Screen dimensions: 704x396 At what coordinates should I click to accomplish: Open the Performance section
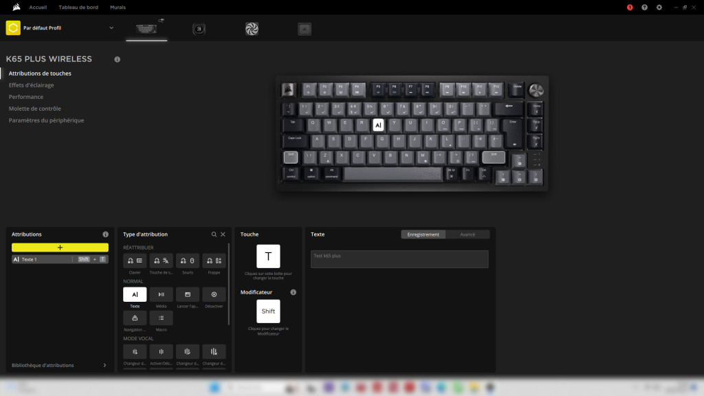coord(26,96)
